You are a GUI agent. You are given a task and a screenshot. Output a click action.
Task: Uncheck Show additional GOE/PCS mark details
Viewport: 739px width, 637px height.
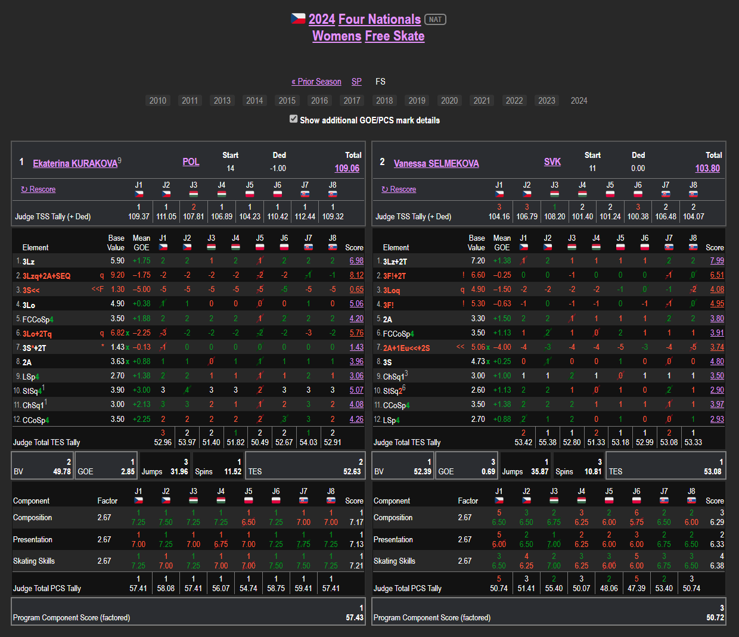pyautogui.click(x=293, y=119)
